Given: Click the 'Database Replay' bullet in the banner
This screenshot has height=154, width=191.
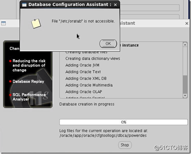Looking at the screenshot, I should [x=28, y=81].
